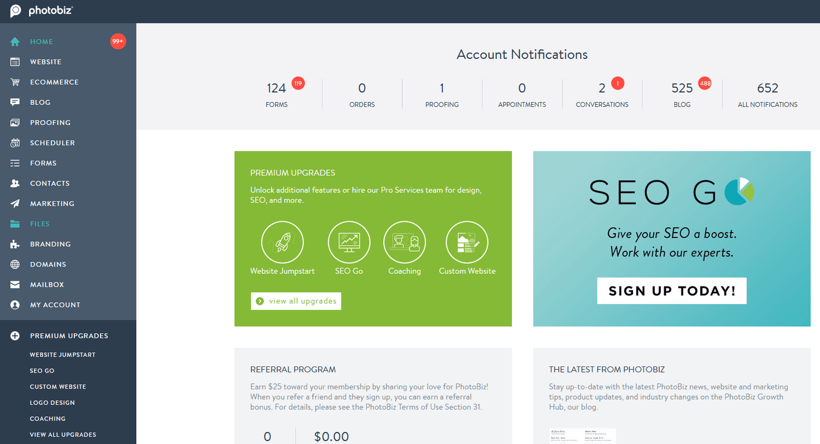The height and width of the screenshot is (444, 820).
Task: View the 0 Orders notification count
Action: tap(362, 94)
